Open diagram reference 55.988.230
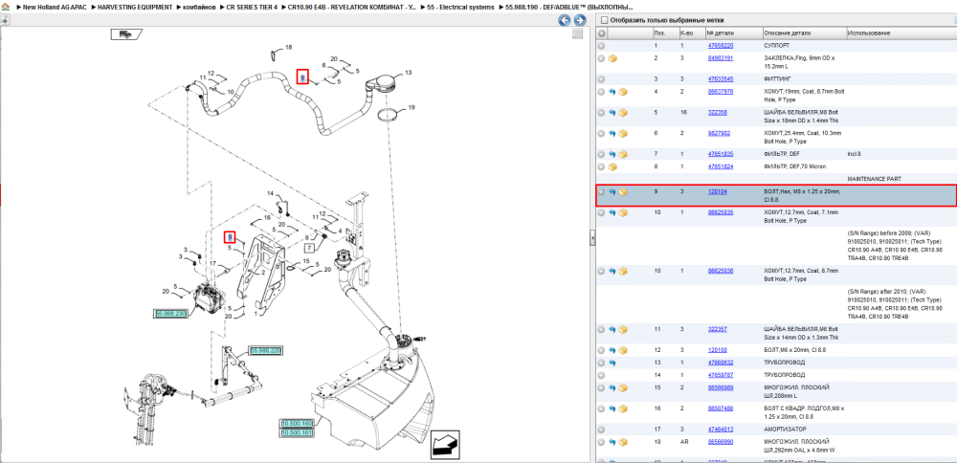Image resolution: width=957 pixels, height=463 pixels. coord(170,314)
